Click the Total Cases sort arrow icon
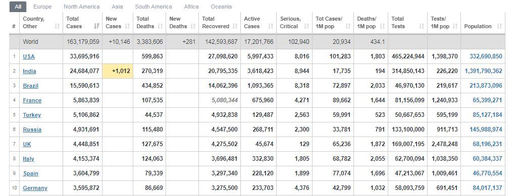The width and height of the screenshot is (516, 196). pyautogui.click(x=97, y=26)
